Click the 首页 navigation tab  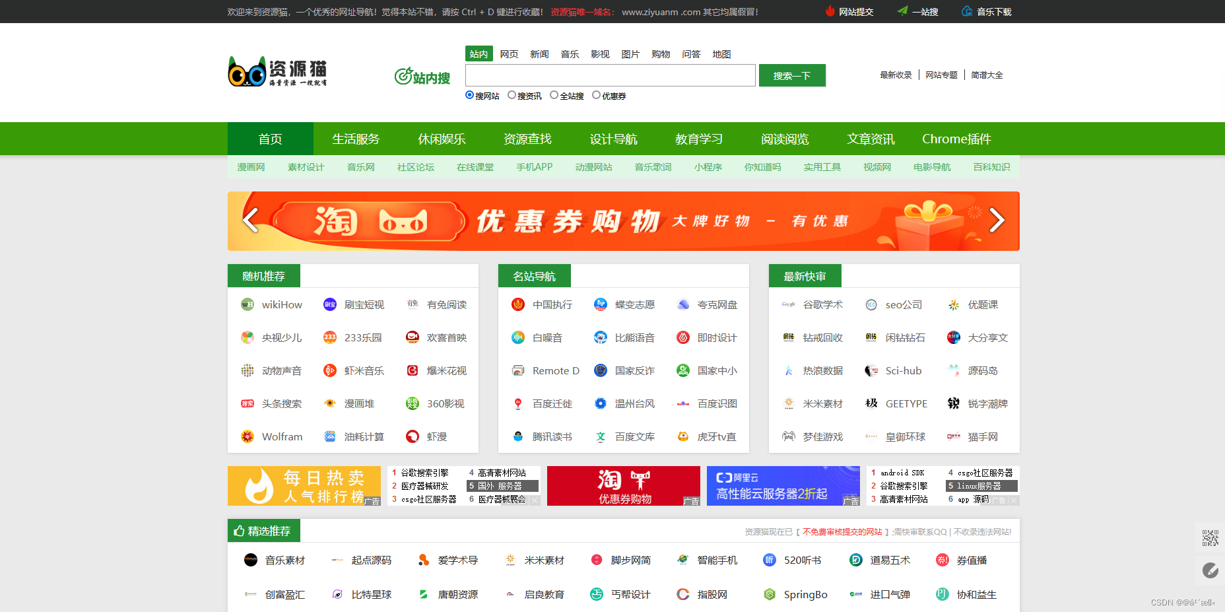271,139
